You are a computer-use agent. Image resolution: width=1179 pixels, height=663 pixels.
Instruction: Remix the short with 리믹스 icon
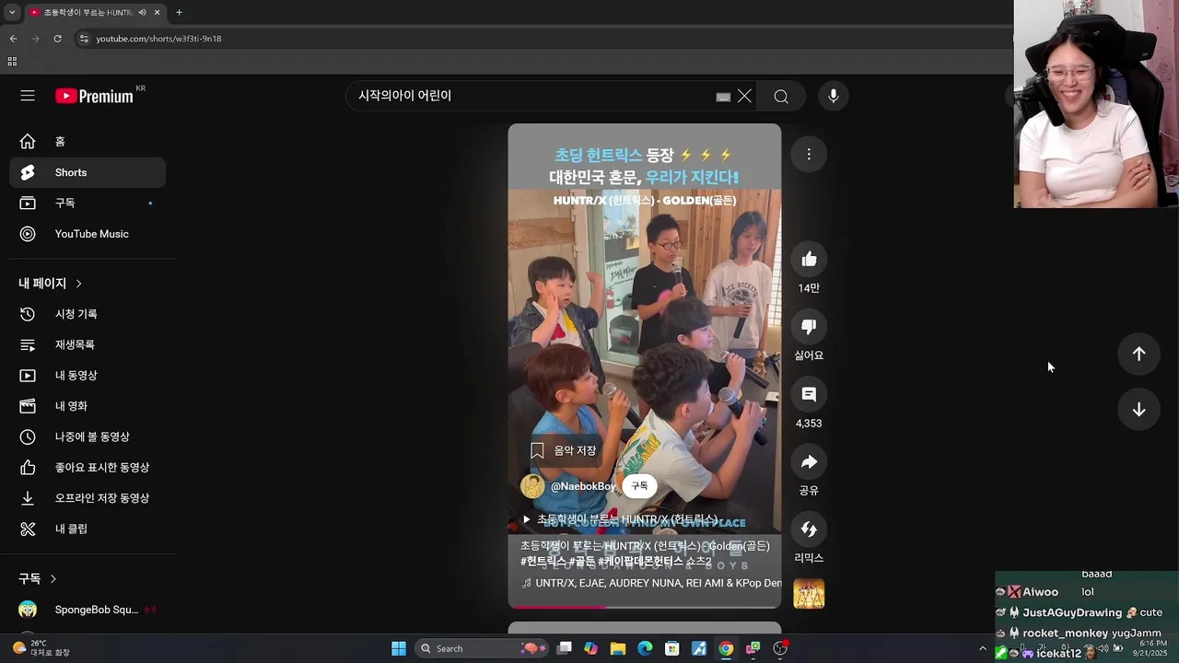click(809, 529)
